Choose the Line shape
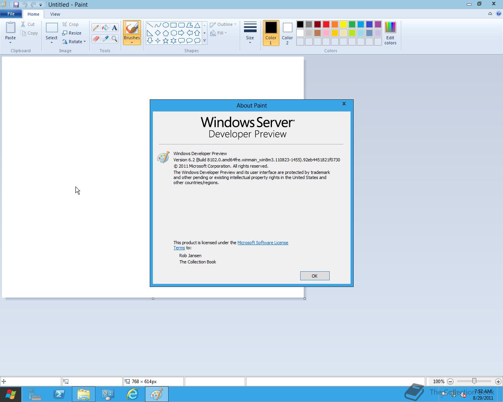The image size is (503, 402). [x=150, y=25]
